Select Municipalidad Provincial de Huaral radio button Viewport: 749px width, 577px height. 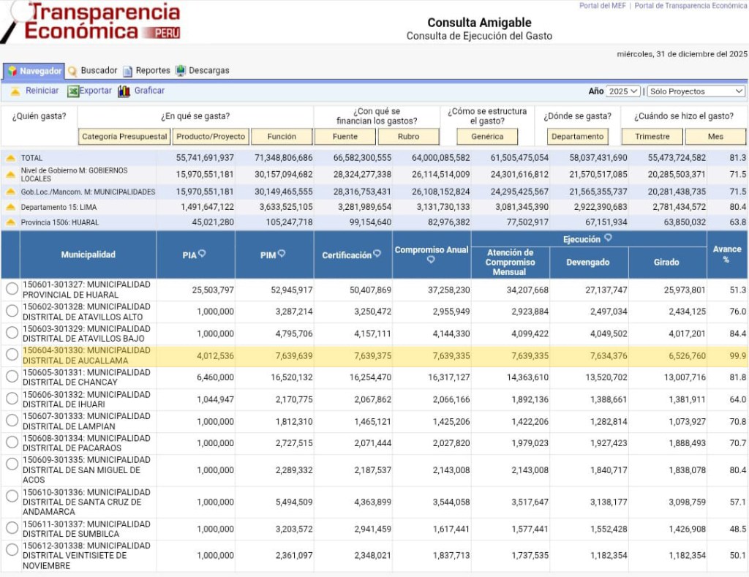coord(12,289)
